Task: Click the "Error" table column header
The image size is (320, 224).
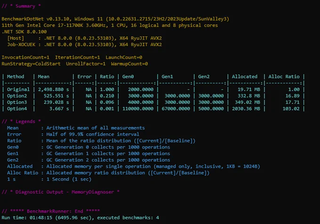Action: pyautogui.click(x=84, y=77)
